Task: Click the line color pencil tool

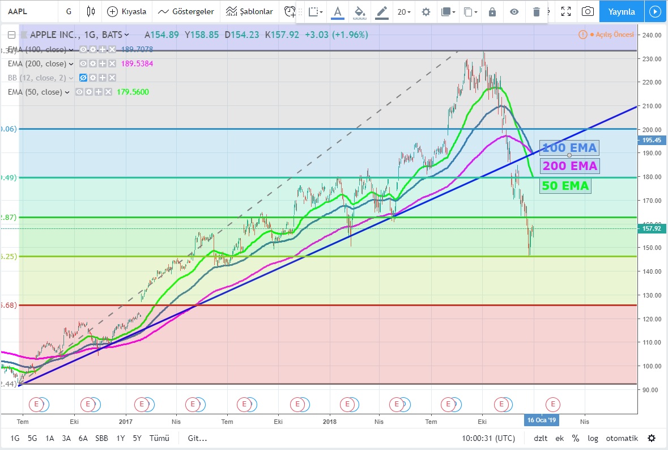Action: click(381, 12)
